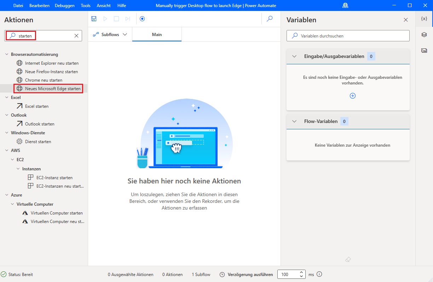Click the environment globe icon in title bar
This screenshot has height=282, width=433.
[346, 5]
